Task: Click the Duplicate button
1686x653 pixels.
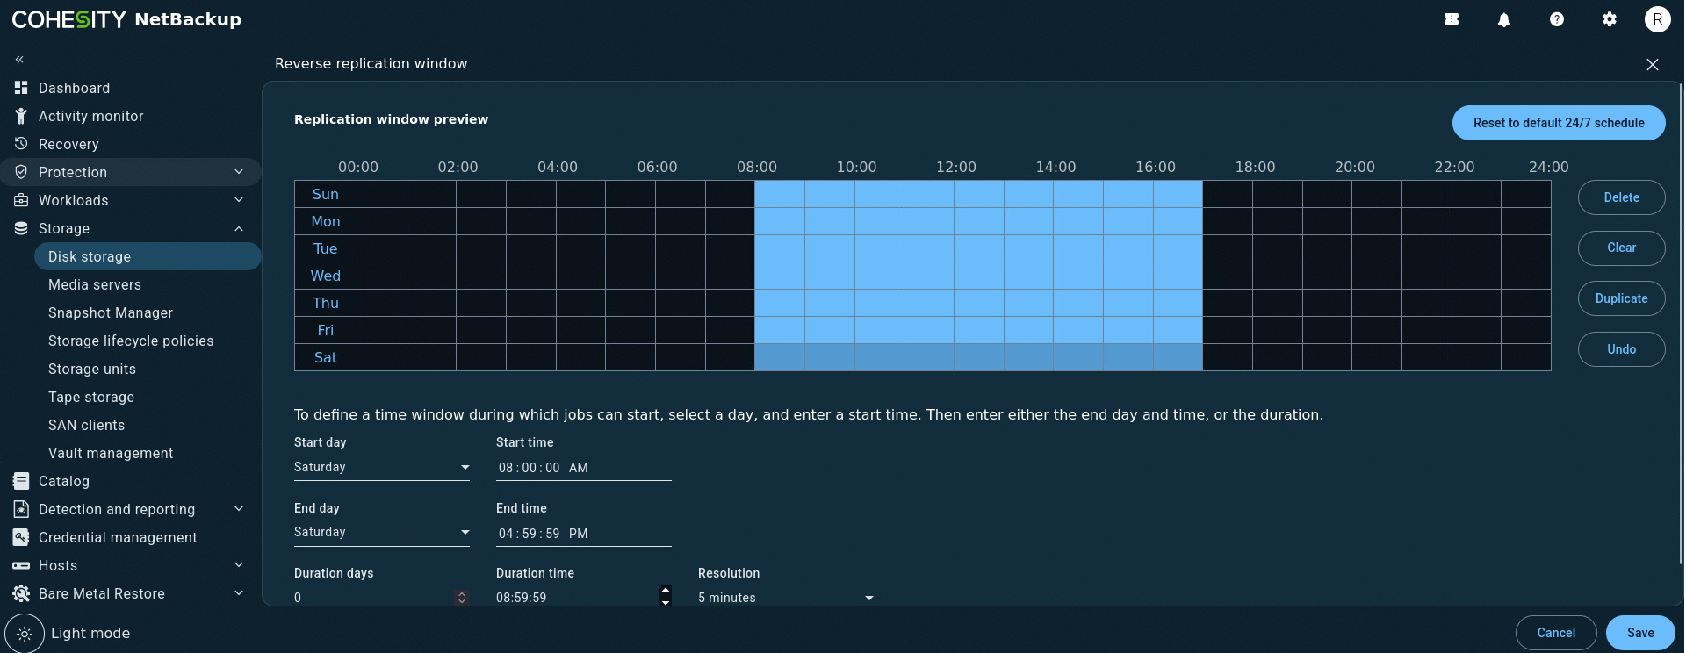Action: (x=1621, y=298)
